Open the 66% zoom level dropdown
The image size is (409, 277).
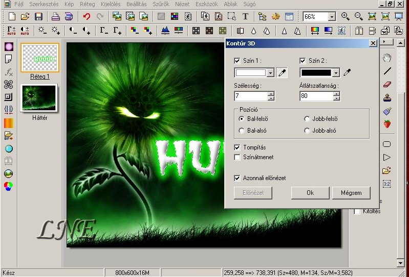(x=332, y=17)
